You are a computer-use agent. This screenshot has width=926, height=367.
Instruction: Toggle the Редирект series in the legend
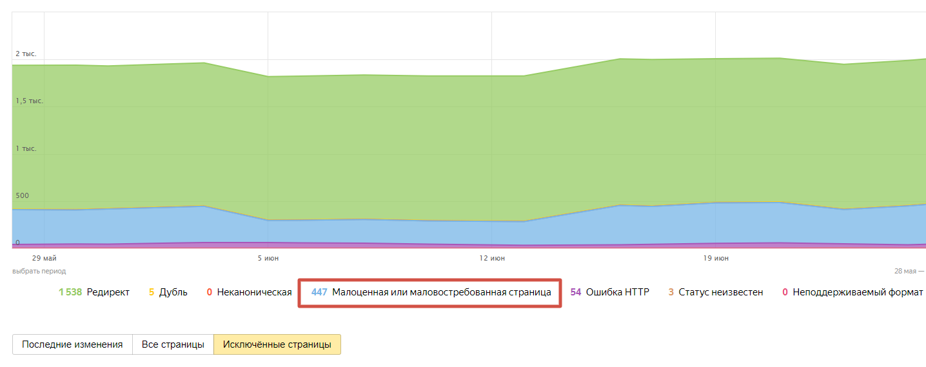click(x=94, y=292)
